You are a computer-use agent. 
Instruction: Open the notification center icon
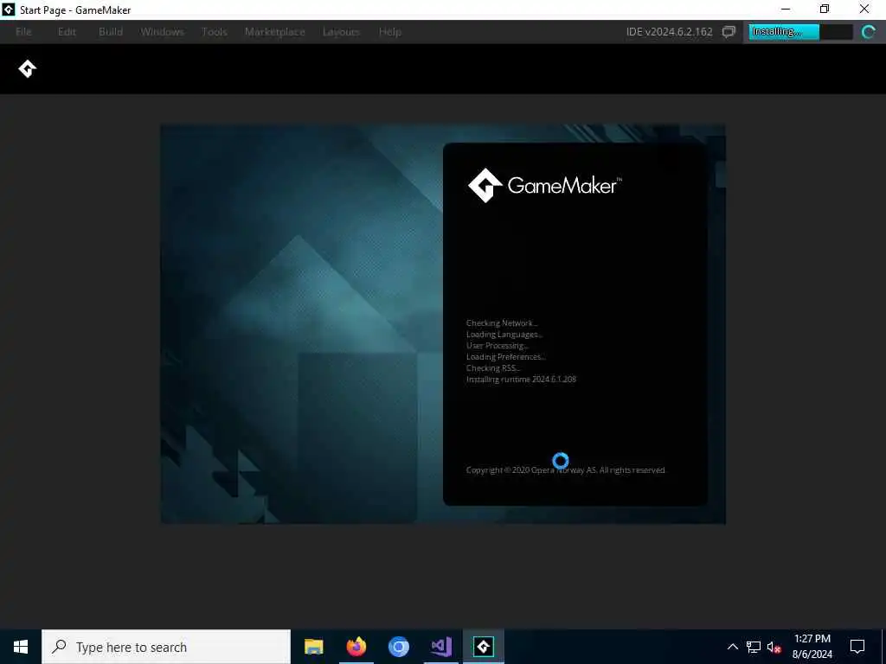(x=857, y=647)
